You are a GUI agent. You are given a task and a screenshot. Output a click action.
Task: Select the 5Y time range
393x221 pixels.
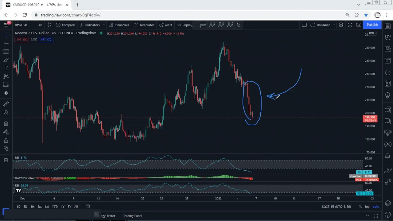point(69,207)
